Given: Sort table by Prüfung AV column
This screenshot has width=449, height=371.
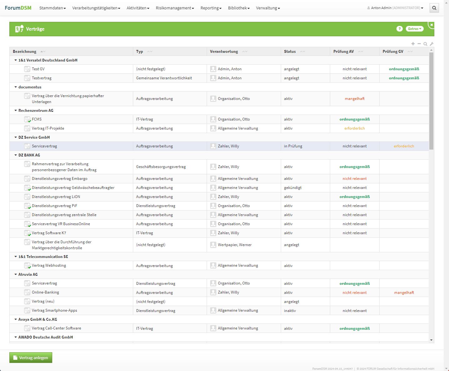Looking at the screenshot, I should click(x=343, y=52).
